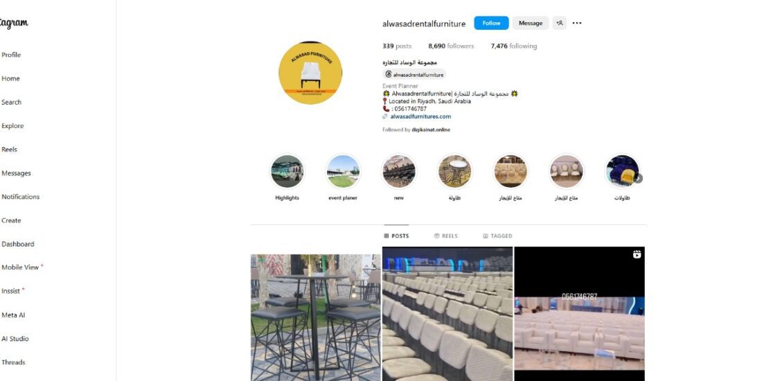Click the yellow Alwasad Furniture profile picture
The width and height of the screenshot is (762, 381).
tap(310, 73)
